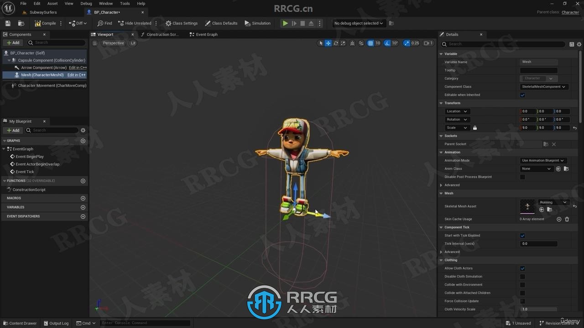Viewport: 584px width, 328px height.
Task: Click the green Play button
Action: coord(285,23)
